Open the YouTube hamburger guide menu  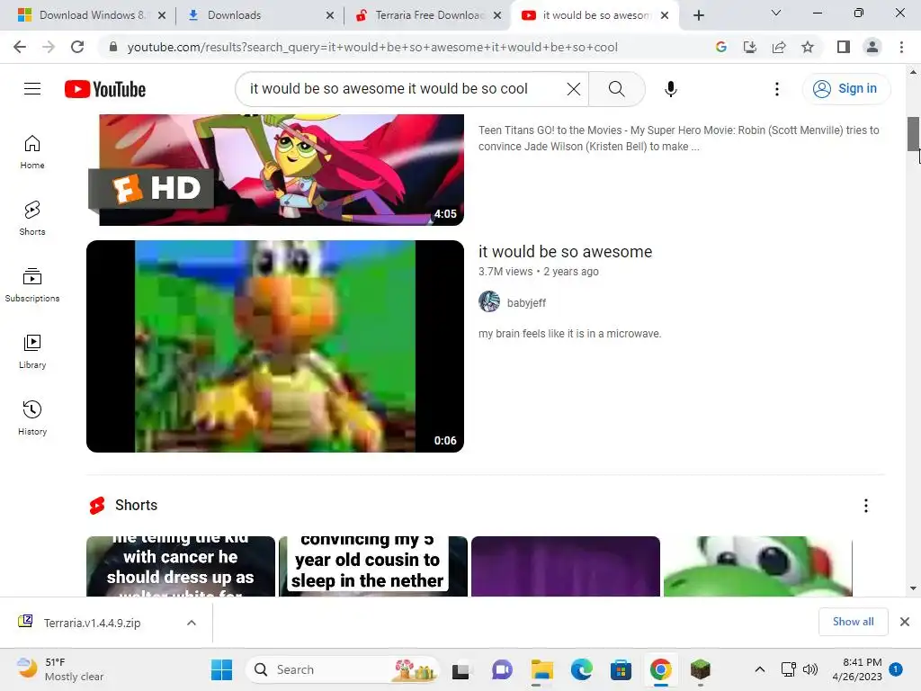click(x=32, y=89)
